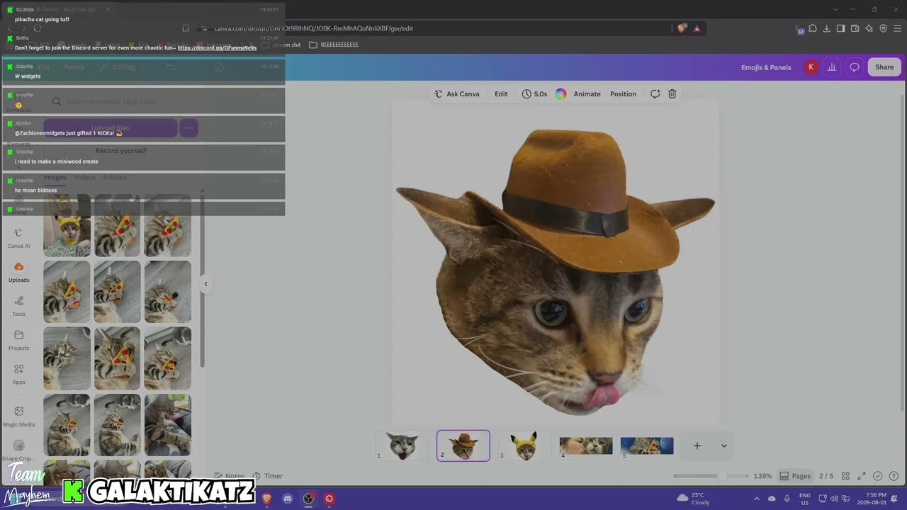Open the Brave Leo AI sparkle icon
The height and width of the screenshot is (510, 907).
[869, 28]
